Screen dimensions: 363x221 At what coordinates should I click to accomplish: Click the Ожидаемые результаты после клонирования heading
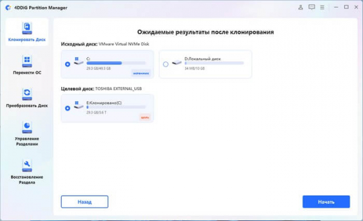point(205,32)
